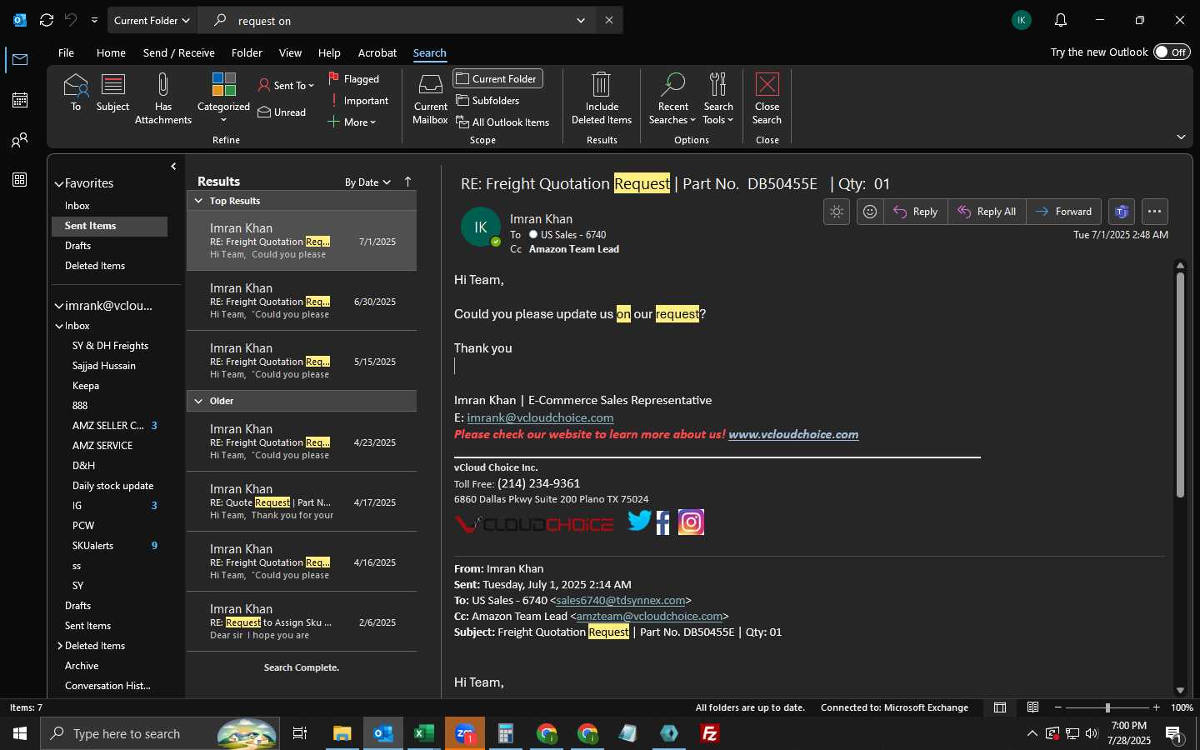
Task: Open Current Folder scope dropdown
Action: click(x=152, y=20)
